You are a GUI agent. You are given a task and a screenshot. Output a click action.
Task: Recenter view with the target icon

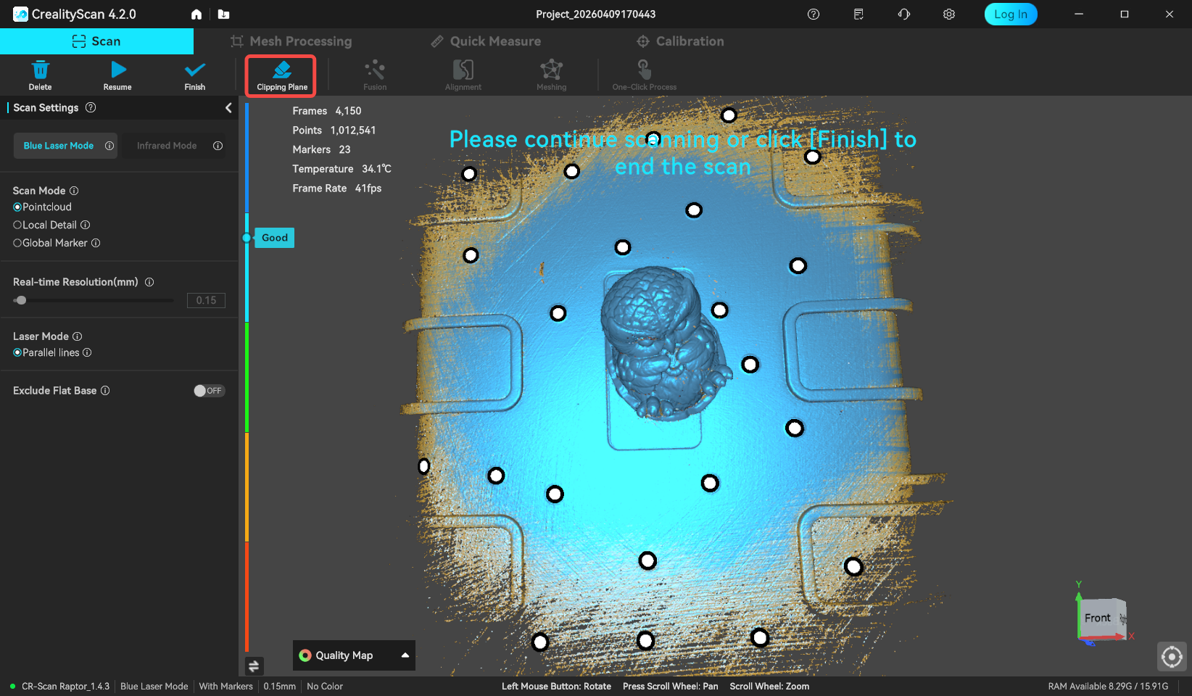pos(1171,657)
